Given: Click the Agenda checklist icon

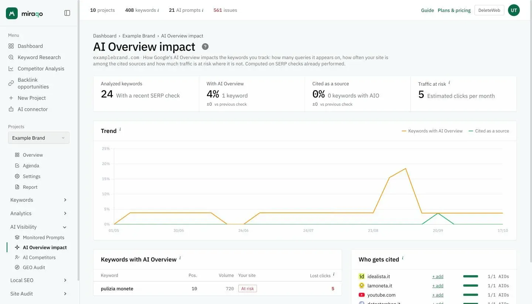Looking at the screenshot, I should click(17, 166).
